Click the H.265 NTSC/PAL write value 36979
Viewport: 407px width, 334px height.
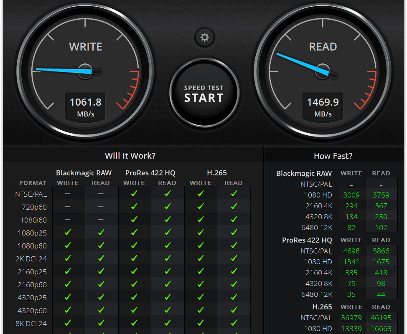pyautogui.click(x=351, y=318)
